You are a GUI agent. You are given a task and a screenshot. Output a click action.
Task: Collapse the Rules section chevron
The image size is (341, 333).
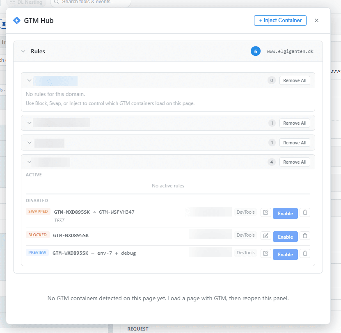click(23, 51)
